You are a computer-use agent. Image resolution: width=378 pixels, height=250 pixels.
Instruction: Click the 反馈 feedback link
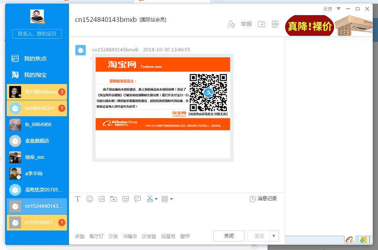coord(328,9)
